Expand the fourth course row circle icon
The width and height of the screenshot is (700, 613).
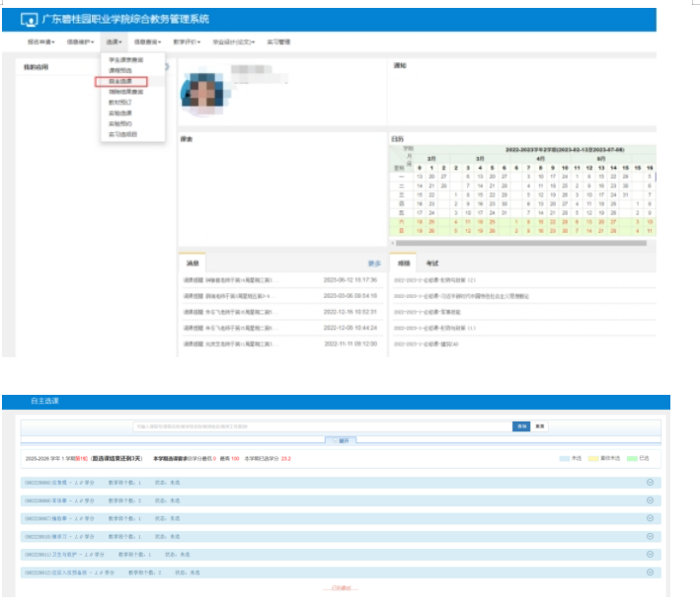coord(650,536)
